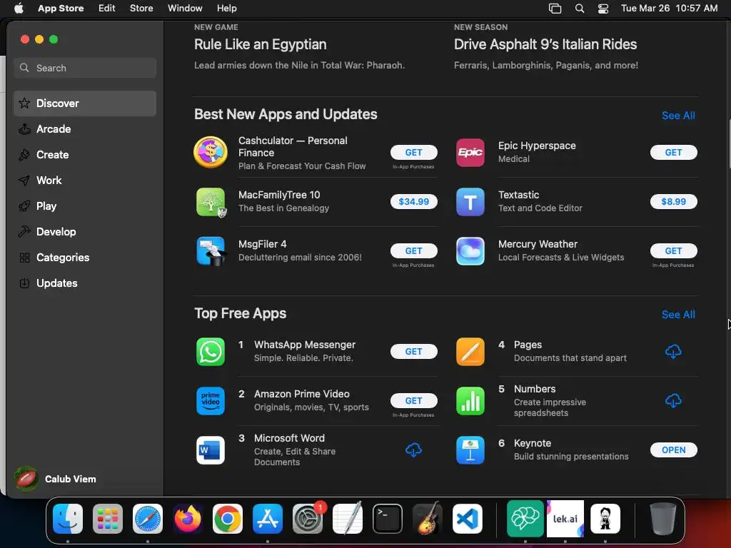
Task: Redownload Numbers via cloud icon
Action: (x=673, y=401)
